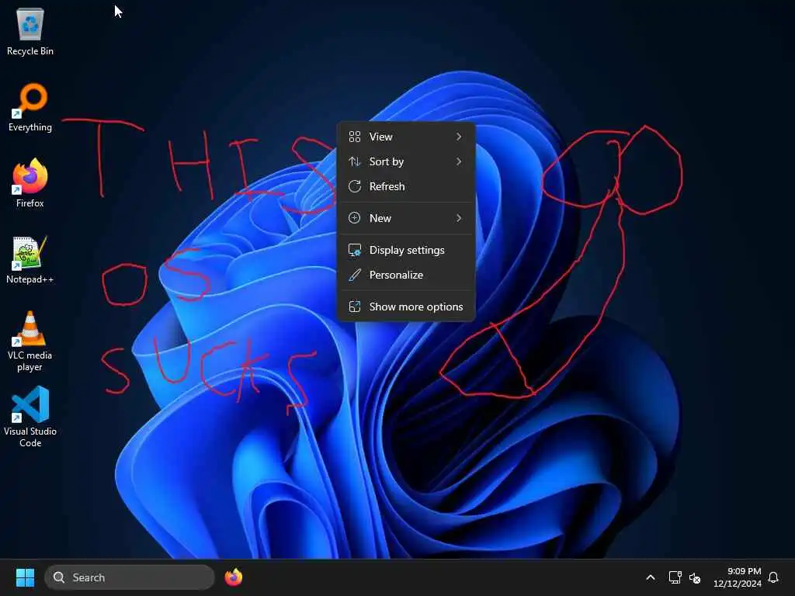The width and height of the screenshot is (795, 596).
Task: Open the Sort by submenu
Action: 405,161
